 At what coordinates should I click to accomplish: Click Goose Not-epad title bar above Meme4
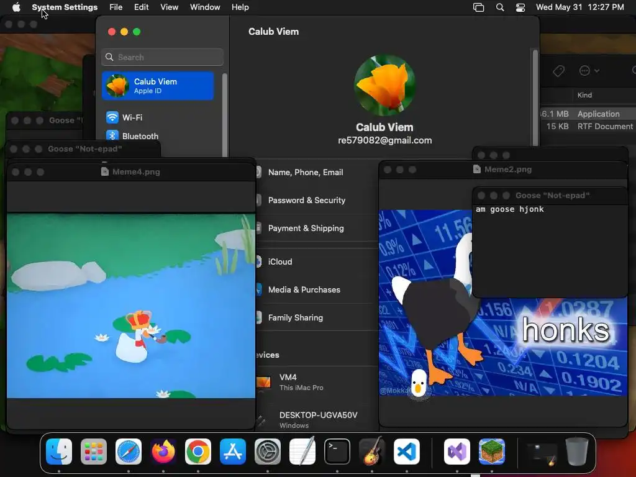(x=84, y=149)
